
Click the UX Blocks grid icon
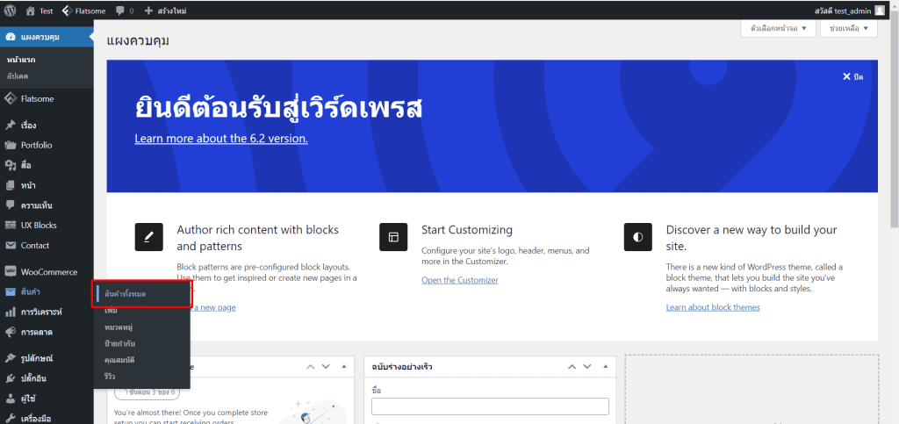click(x=11, y=226)
